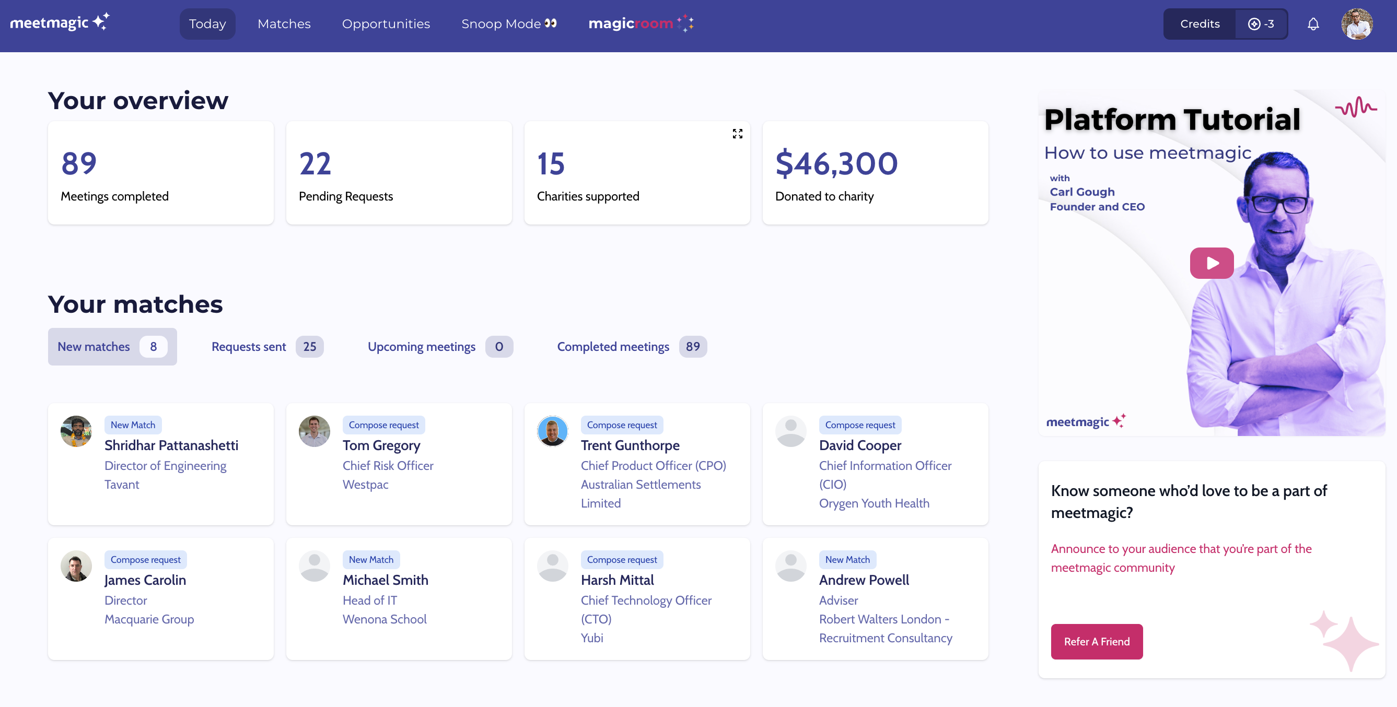The image size is (1397, 707).
Task: Click 'Announce to your audience' text
Action: (x=1181, y=558)
